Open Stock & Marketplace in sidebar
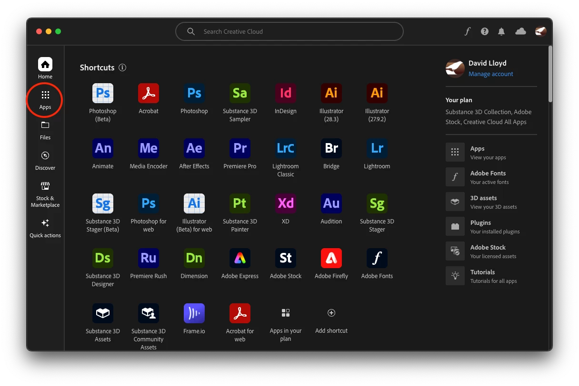This screenshot has height=386, width=579. (45, 194)
